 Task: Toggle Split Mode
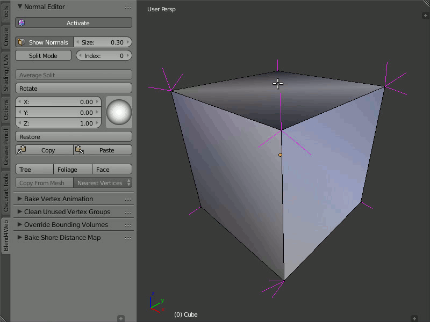(x=43, y=56)
